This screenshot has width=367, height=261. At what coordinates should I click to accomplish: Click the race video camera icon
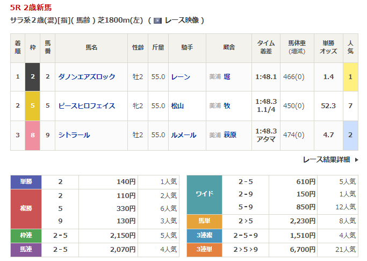(157, 20)
